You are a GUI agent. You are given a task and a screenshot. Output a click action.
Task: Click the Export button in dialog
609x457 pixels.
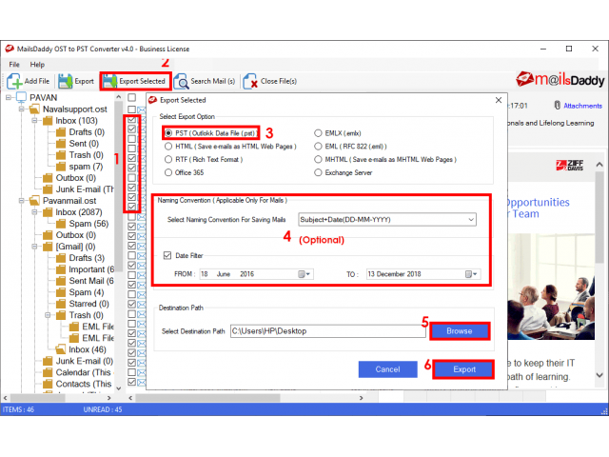tap(464, 369)
